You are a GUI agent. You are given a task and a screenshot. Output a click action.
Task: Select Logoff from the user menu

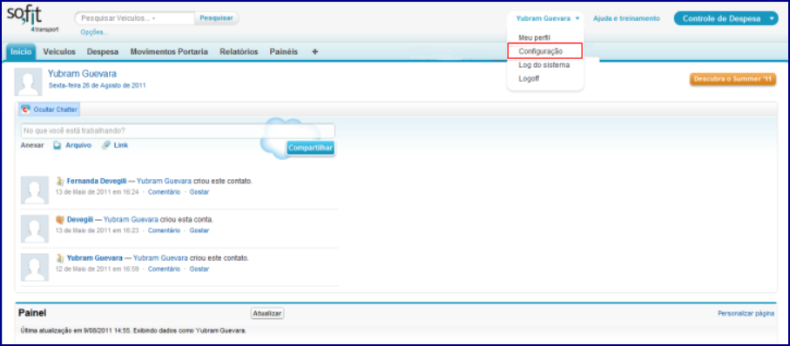[x=529, y=78]
